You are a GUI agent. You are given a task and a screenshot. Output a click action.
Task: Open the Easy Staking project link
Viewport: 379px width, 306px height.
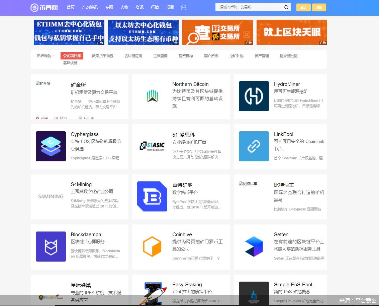pos(187,285)
